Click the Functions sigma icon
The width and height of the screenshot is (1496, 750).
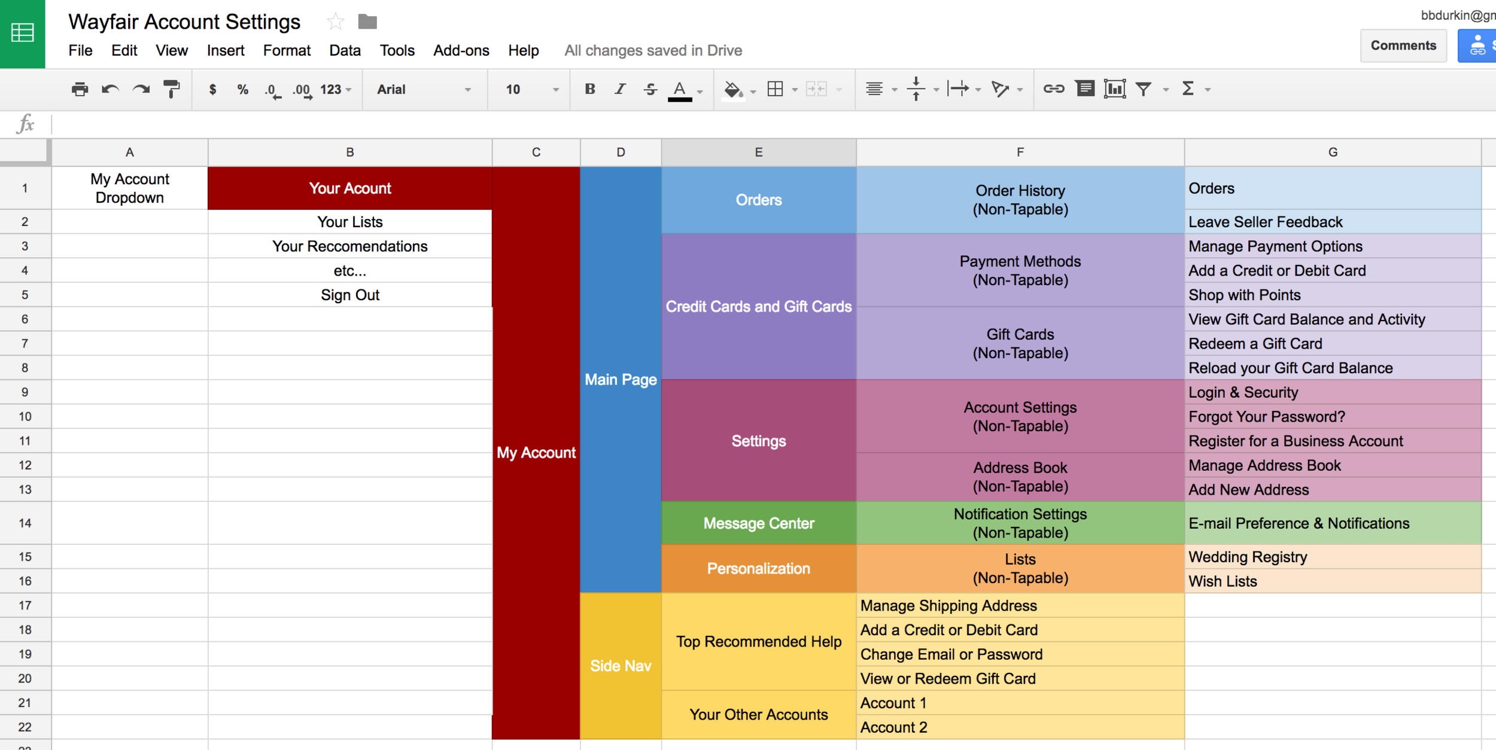click(1188, 89)
